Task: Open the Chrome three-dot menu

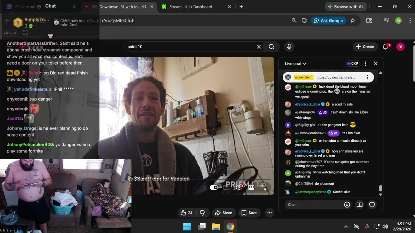Action: 409,20
